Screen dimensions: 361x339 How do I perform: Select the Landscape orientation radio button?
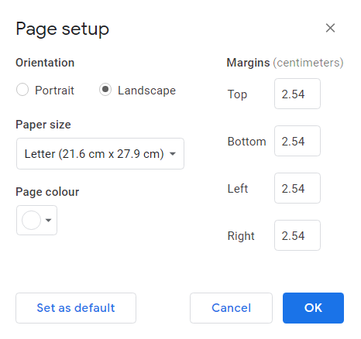click(105, 90)
